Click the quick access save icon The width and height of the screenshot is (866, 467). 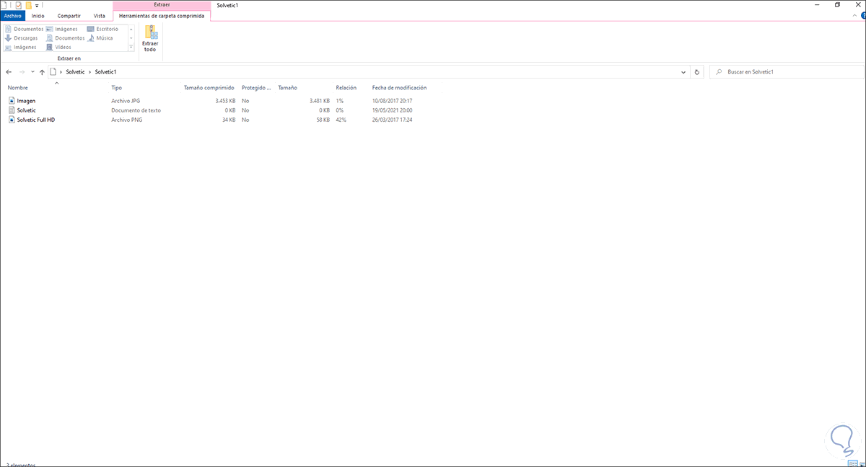click(17, 4)
